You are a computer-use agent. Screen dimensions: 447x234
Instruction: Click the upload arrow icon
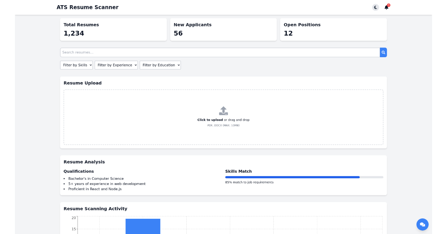223,110
